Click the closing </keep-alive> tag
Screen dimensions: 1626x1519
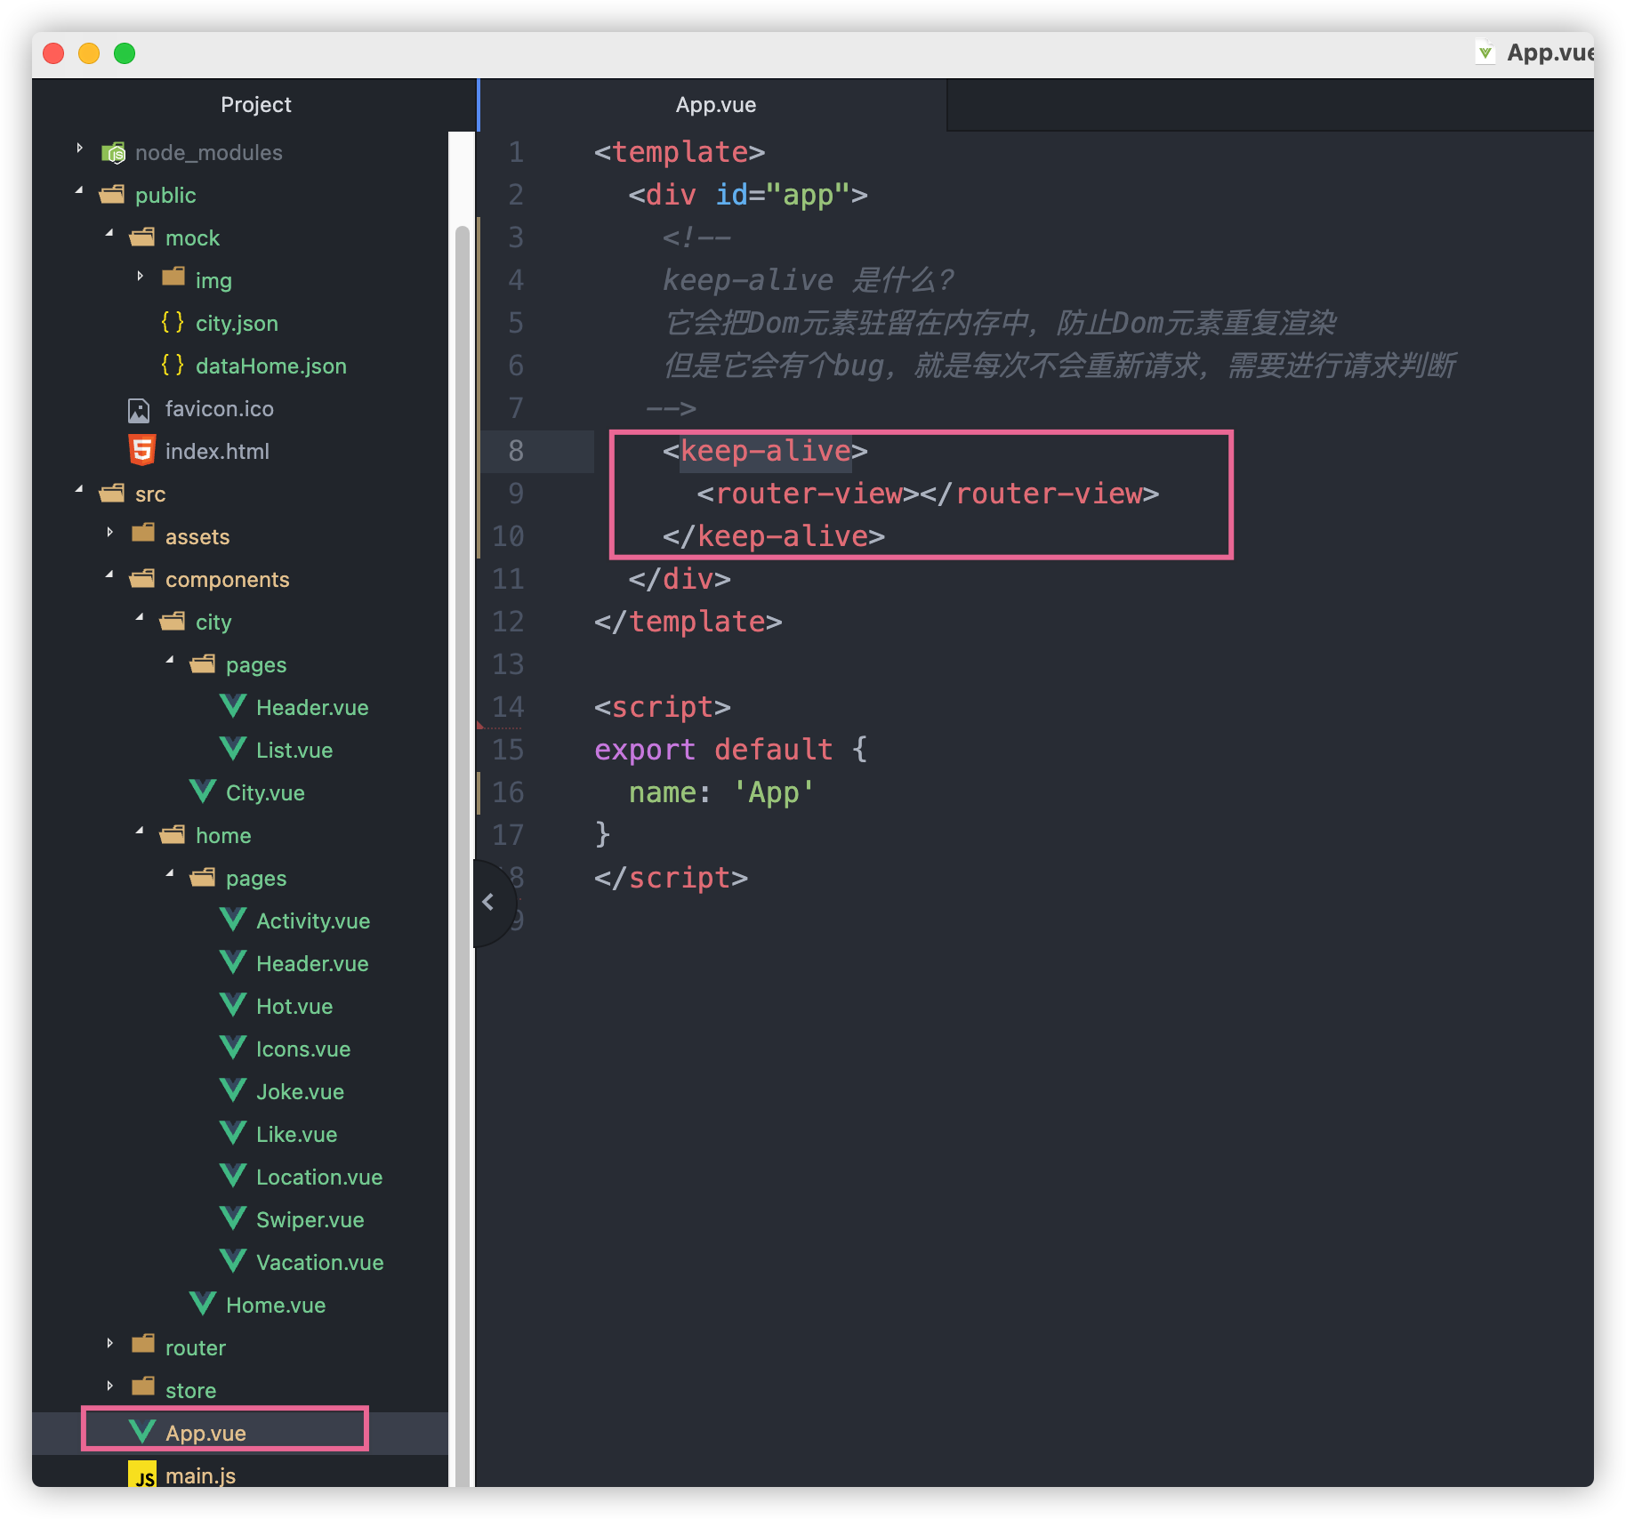pyautogui.click(x=773, y=536)
